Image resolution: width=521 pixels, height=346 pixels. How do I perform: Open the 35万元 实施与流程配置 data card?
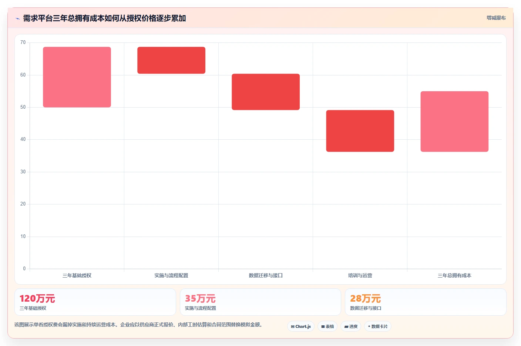[x=260, y=302]
